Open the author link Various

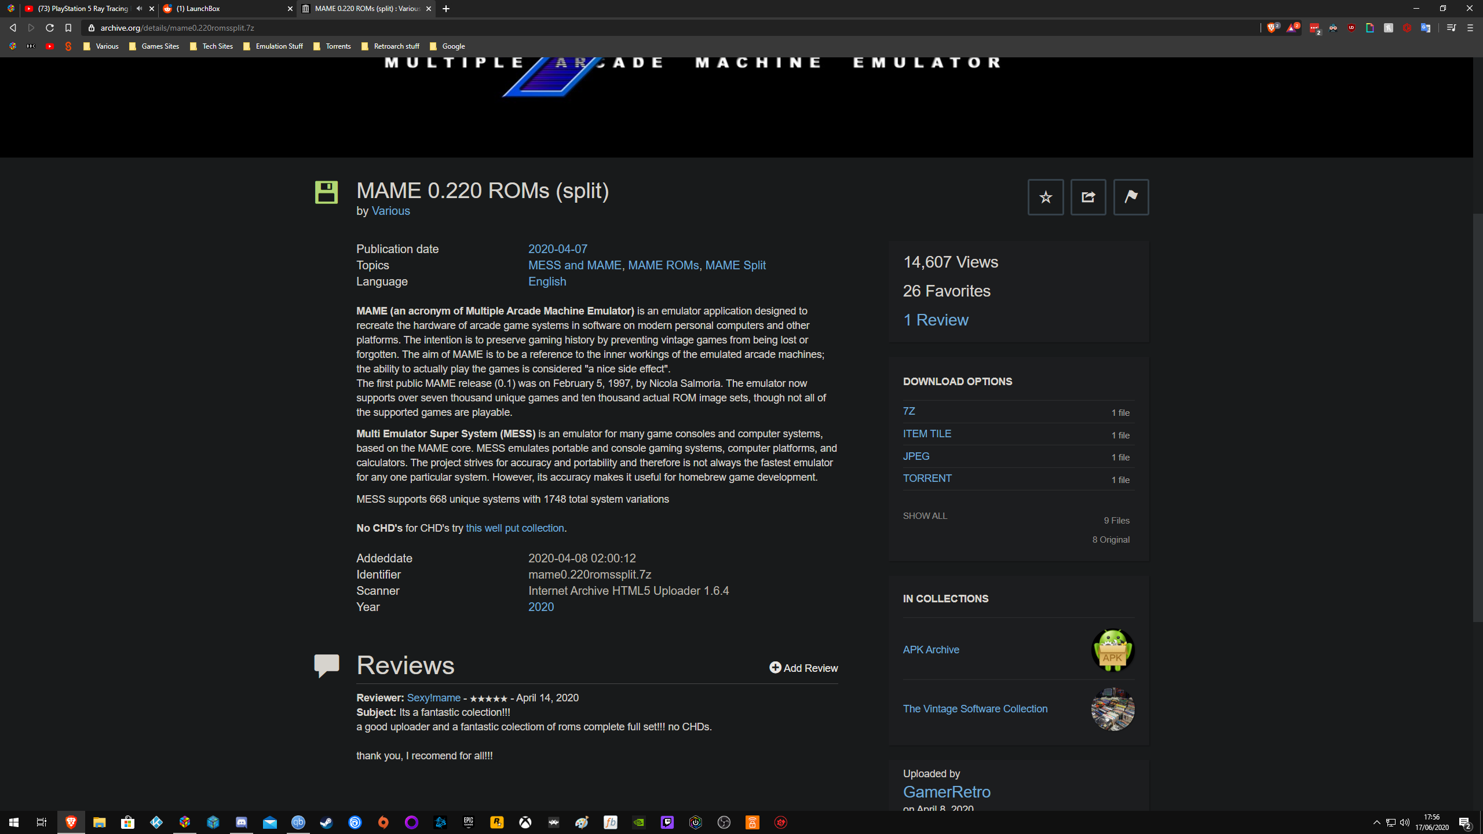(x=390, y=211)
